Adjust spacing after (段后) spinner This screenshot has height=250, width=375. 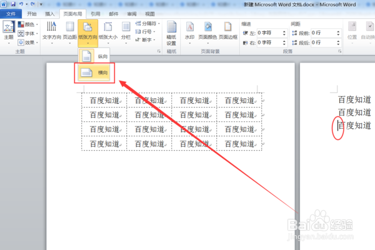[338, 43]
